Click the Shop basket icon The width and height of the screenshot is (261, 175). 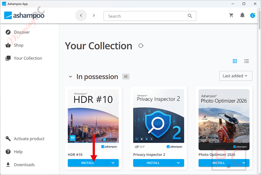pos(8,45)
